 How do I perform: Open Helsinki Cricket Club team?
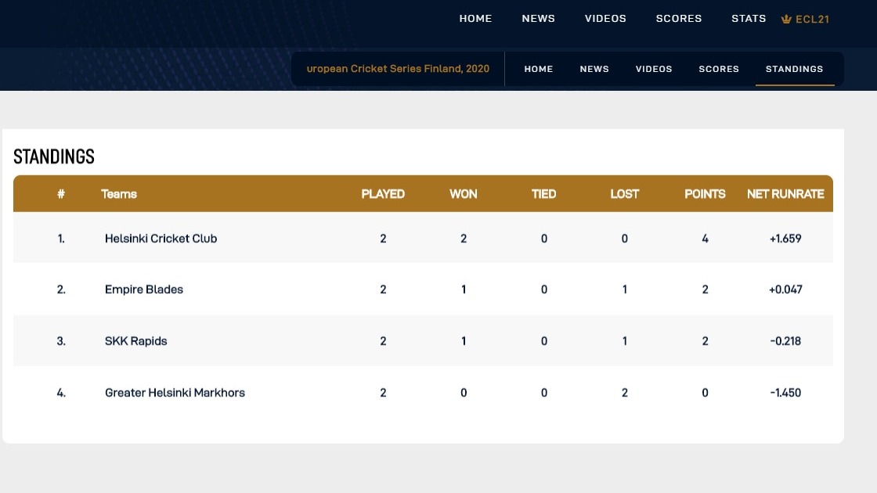click(161, 238)
